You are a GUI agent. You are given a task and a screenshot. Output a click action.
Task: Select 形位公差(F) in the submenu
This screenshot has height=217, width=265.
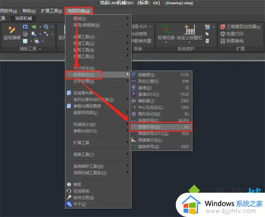(161, 81)
